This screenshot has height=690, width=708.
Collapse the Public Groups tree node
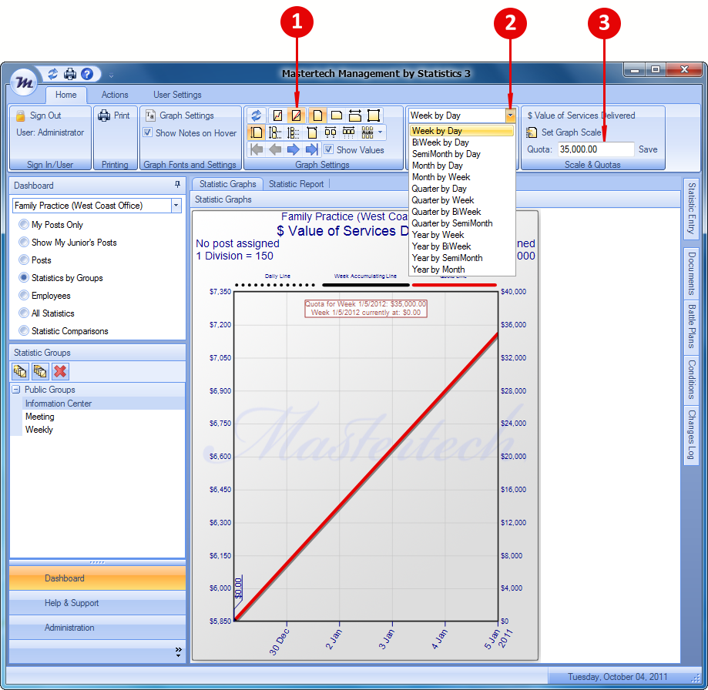tap(16, 389)
